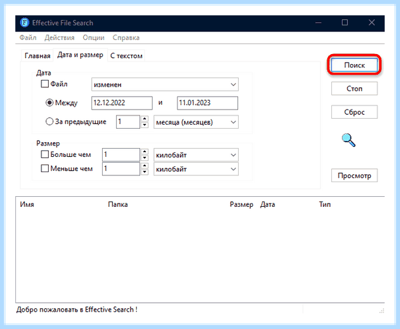Click the status text Добро пожаловать в Effective Search
The width and height of the screenshot is (400, 329).
tap(77, 310)
